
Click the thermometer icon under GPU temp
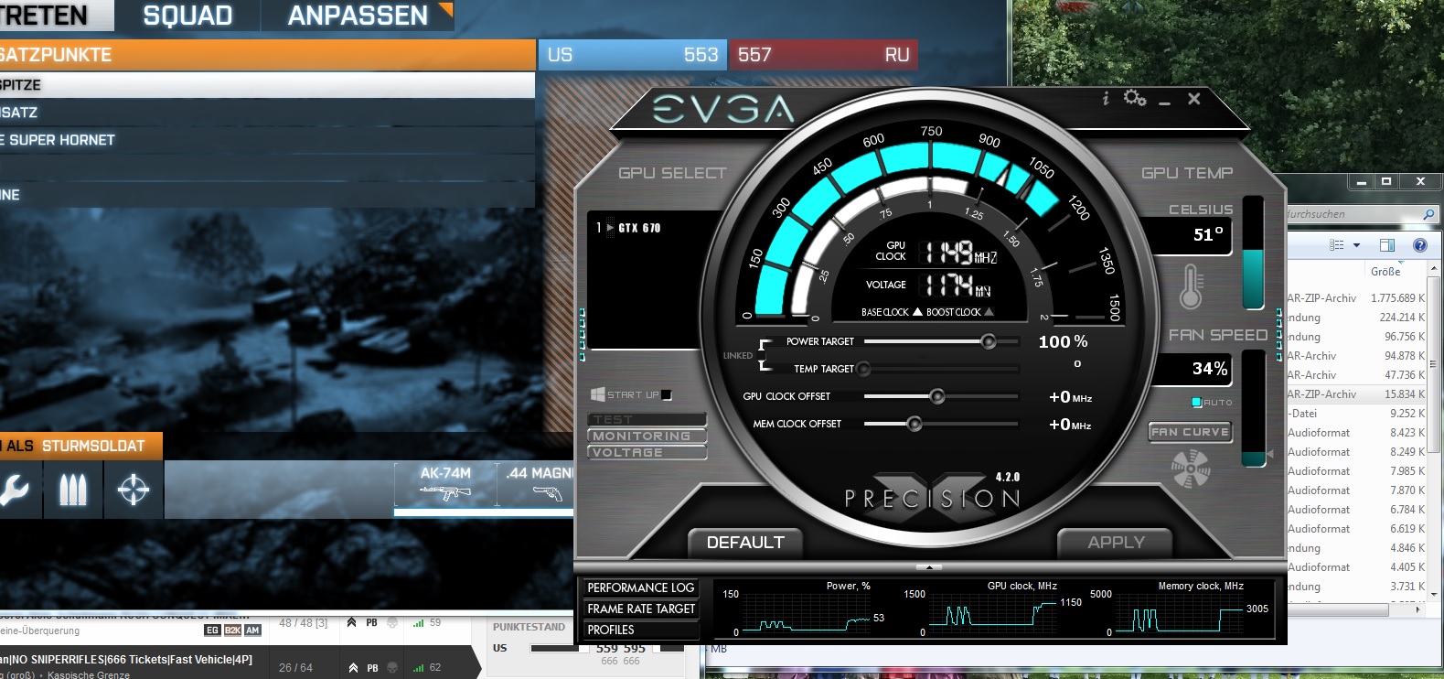coord(1191,286)
